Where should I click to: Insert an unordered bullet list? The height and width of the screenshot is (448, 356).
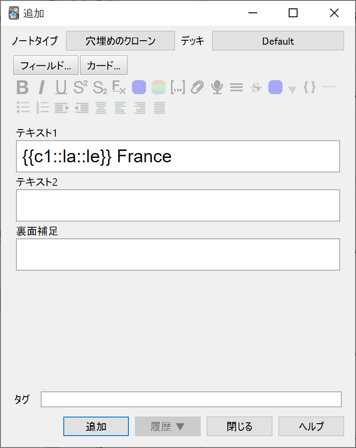click(x=23, y=108)
